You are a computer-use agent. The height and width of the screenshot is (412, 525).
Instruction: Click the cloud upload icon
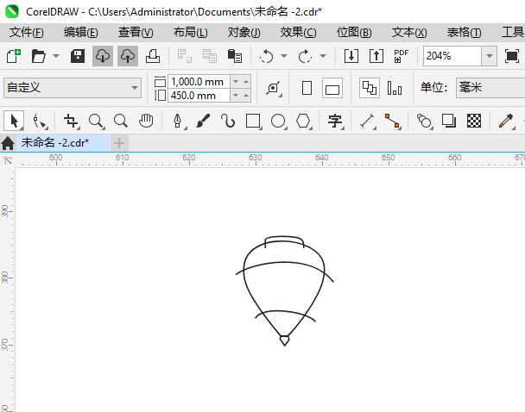coord(128,56)
